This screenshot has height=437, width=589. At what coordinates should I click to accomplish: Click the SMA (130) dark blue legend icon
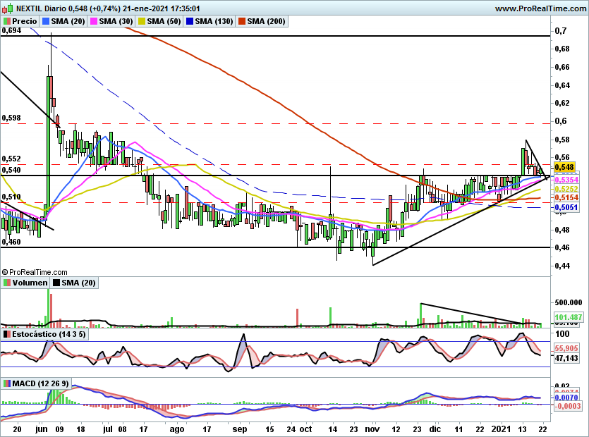(190, 21)
